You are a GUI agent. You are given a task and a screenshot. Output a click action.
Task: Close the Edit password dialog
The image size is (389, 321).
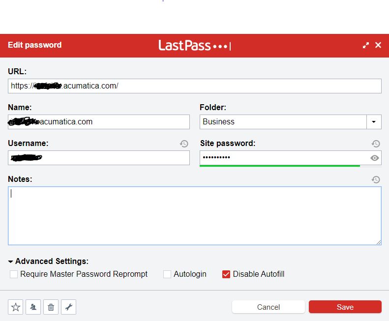378,45
